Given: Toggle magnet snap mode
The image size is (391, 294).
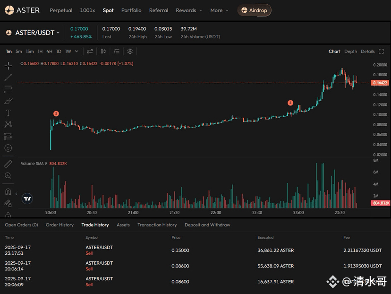Looking at the screenshot, I should pyautogui.click(x=8, y=192).
